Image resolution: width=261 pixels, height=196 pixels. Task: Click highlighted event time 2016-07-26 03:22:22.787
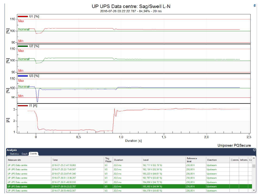click(x=64, y=187)
